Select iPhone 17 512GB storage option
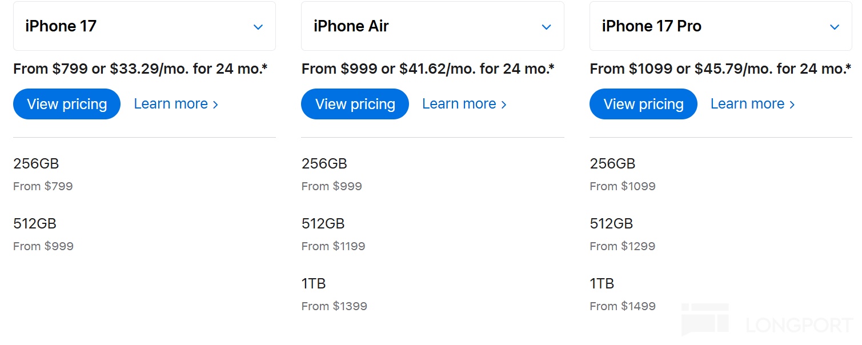Image resolution: width=862 pixels, height=345 pixels. pyautogui.click(x=35, y=223)
